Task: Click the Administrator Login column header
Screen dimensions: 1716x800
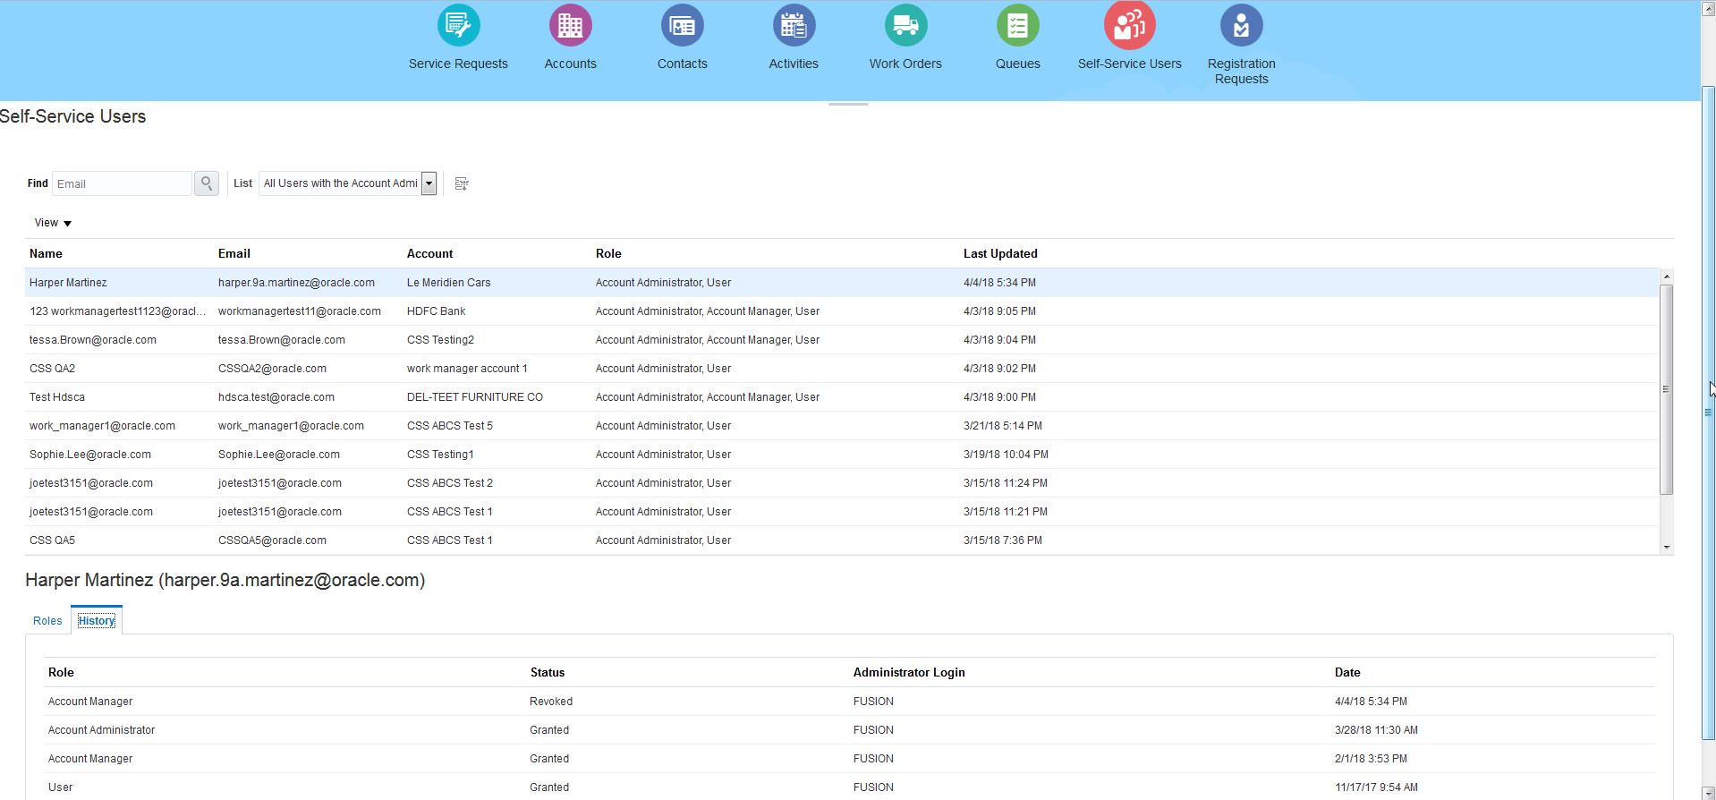Action: (909, 673)
